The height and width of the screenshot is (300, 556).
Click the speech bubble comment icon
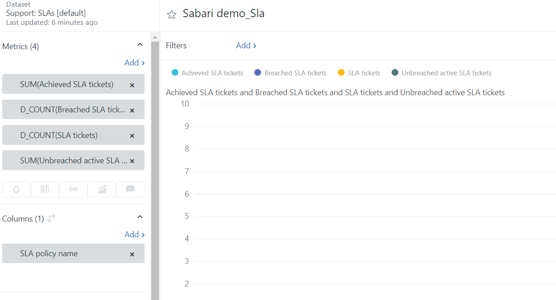pos(130,189)
